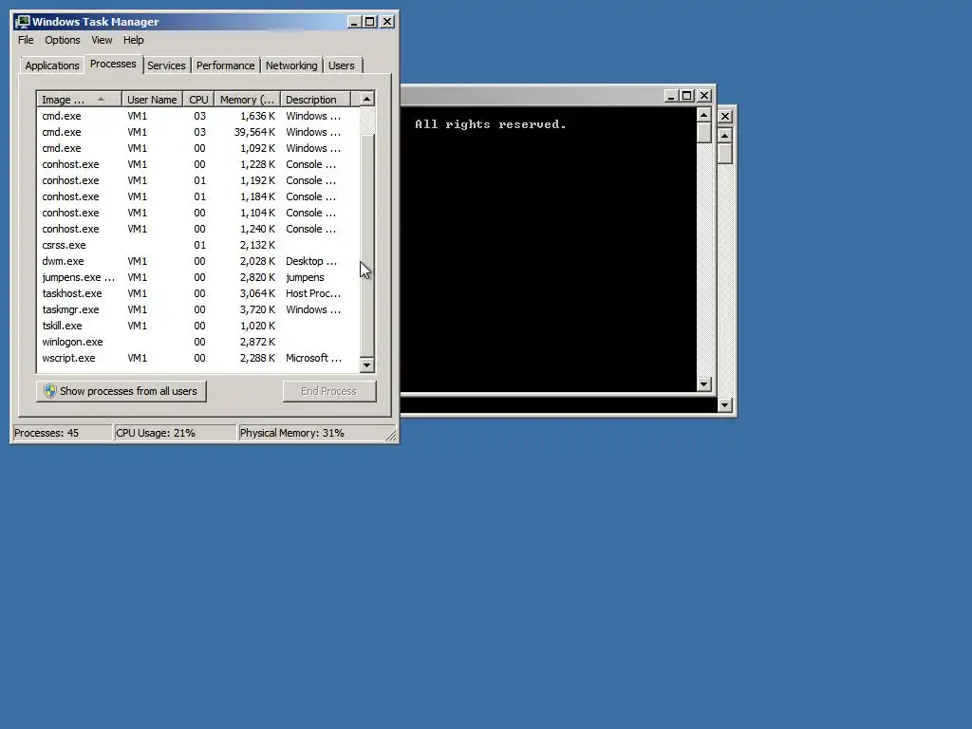Select conhost.exe row using 1,228 K

point(197,164)
